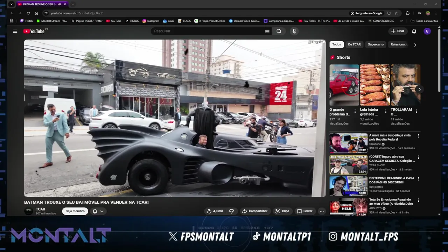
Task: Open options for the 'Tota Se Emocionou' video
Action: point(418,200)
